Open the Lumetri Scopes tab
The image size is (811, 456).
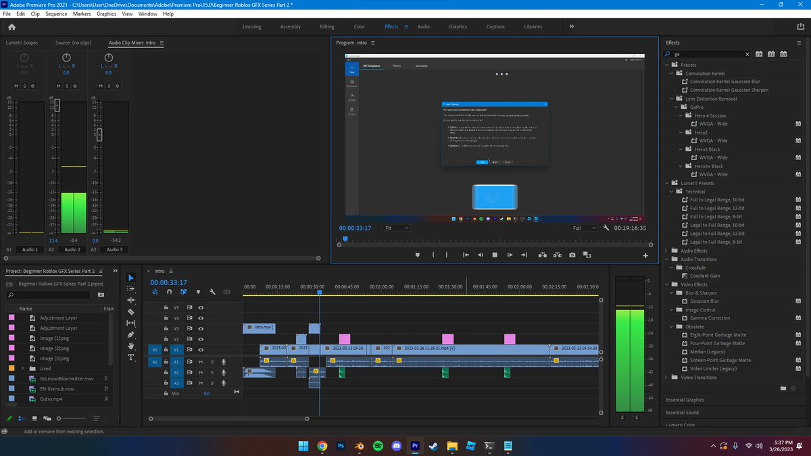point(22,43)
